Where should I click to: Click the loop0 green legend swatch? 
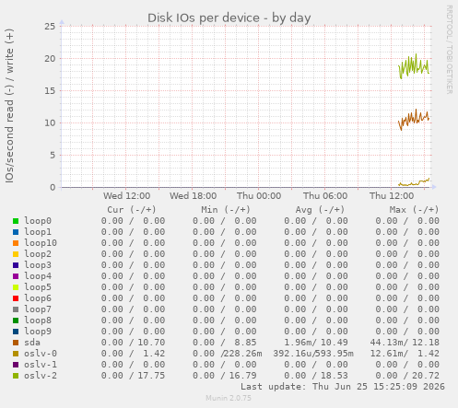point(16,221)
